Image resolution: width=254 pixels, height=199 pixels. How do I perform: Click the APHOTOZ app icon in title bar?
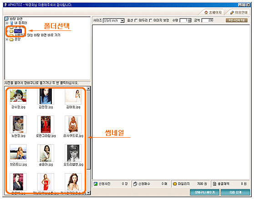pyautogui.click(x=5, y=5)
